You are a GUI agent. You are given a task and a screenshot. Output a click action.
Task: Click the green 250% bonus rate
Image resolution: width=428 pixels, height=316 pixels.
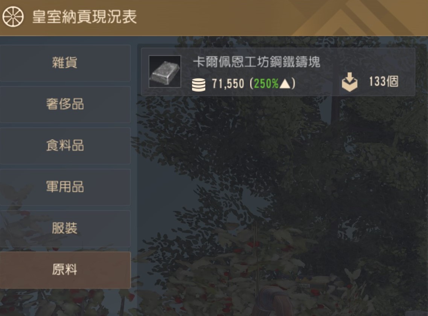pos(266,84)
